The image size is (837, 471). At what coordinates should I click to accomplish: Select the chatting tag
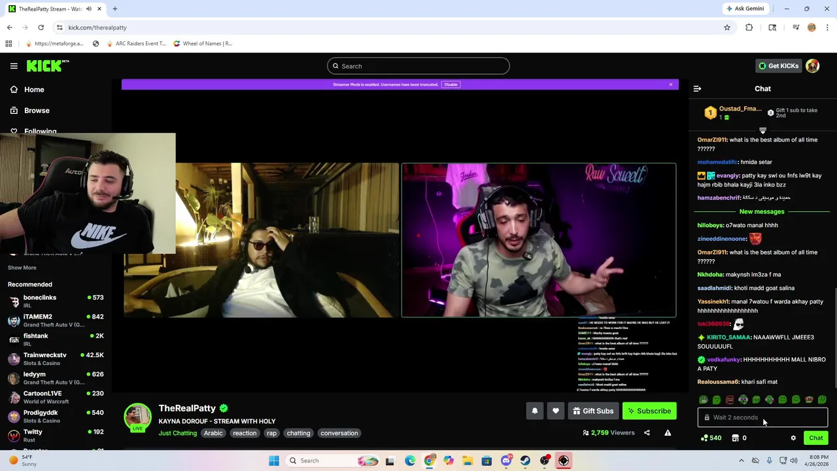click(x=298, y=433)
